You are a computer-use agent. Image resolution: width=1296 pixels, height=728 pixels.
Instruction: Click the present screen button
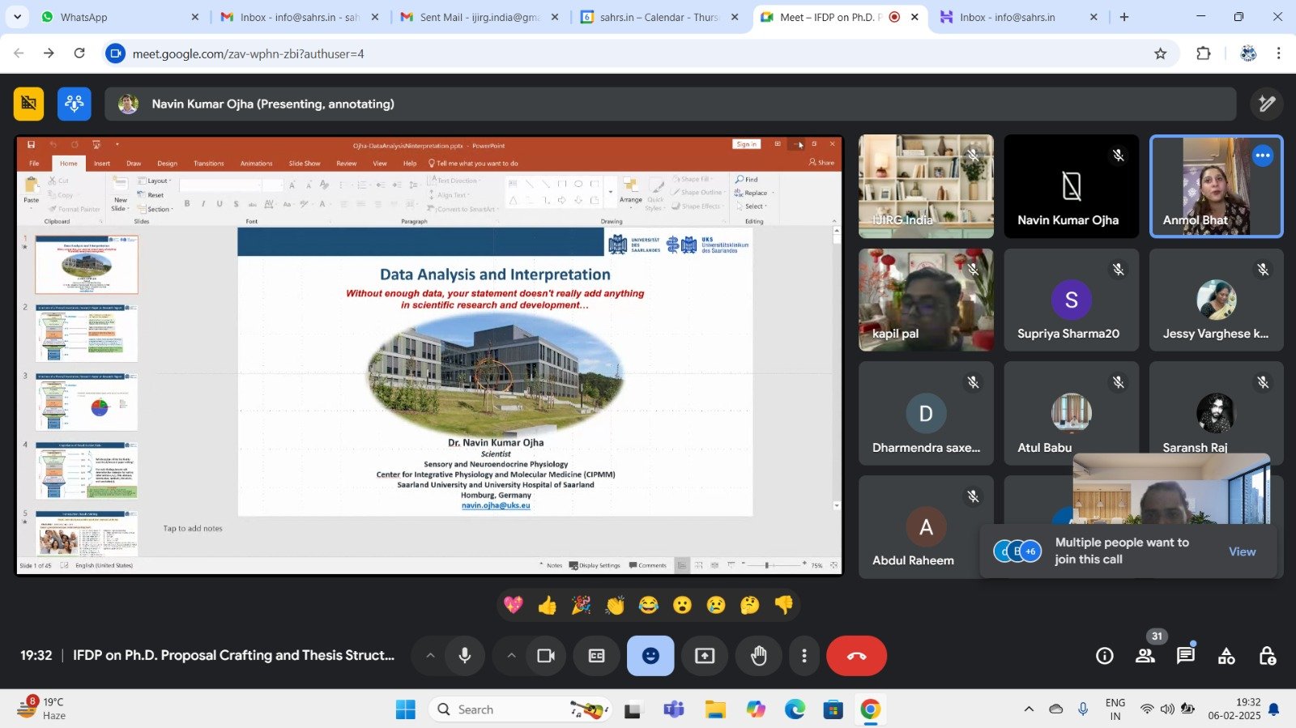click(x=705, y=656)
